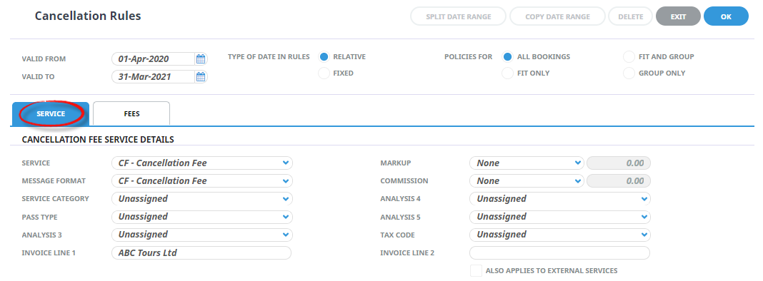763x281 pixels.
Task: Select Fit Only bookings policy
Action: 507,73
